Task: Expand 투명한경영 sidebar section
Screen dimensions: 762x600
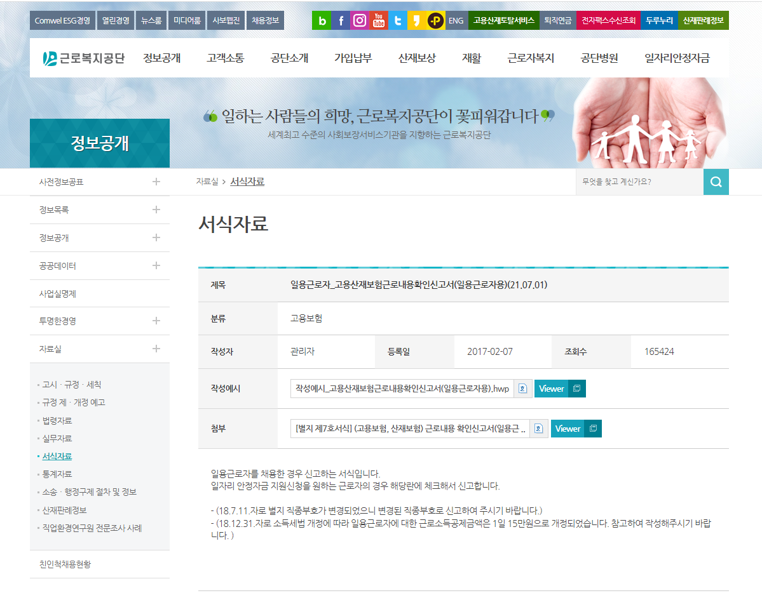Action: point(156,321)
